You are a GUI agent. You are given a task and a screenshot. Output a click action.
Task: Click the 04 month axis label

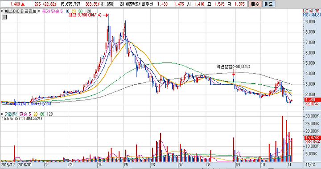click(100, 165)
